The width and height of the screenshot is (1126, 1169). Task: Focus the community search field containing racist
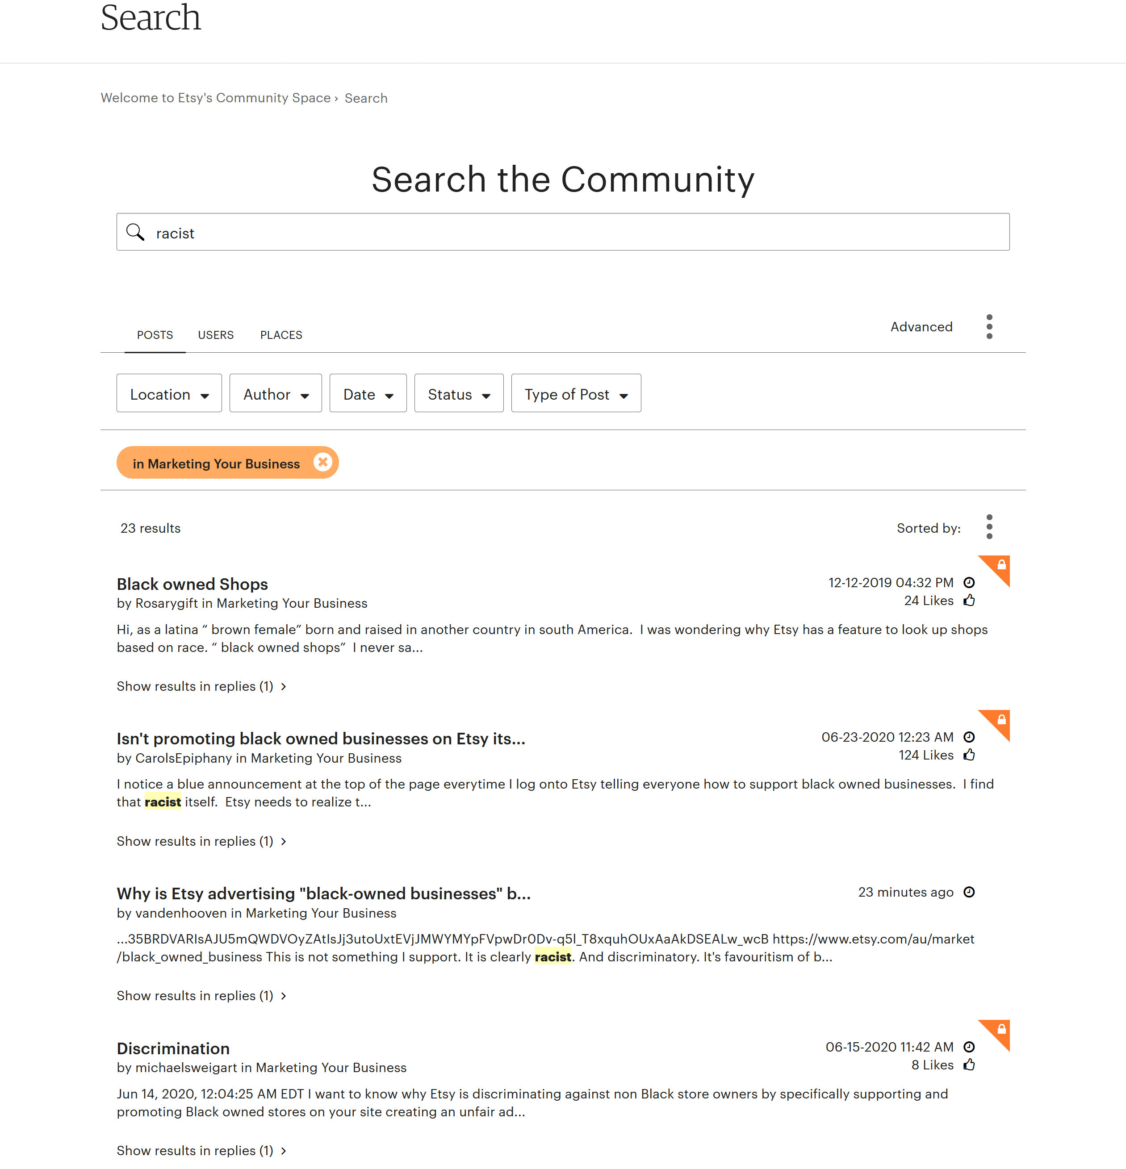[563, 232]
